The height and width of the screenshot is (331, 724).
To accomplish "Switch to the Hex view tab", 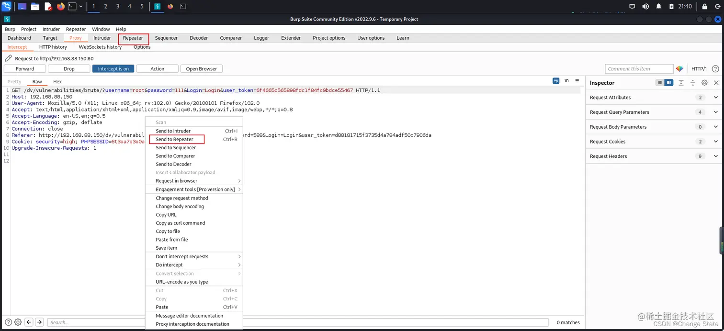I will [x=57, y=82].
